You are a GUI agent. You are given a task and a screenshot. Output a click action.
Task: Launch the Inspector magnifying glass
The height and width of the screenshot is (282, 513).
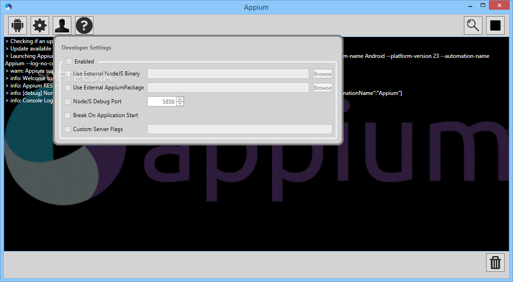pos(473,25)
